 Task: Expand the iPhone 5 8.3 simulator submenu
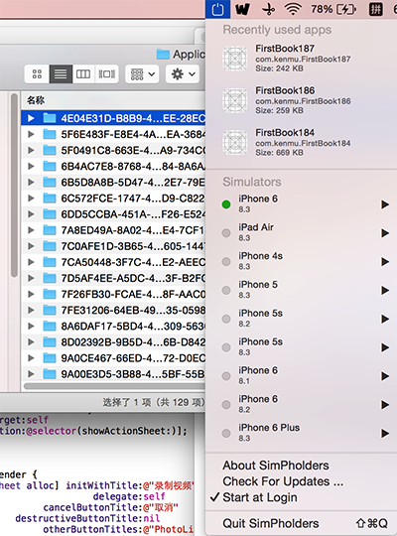pos(385,290)
